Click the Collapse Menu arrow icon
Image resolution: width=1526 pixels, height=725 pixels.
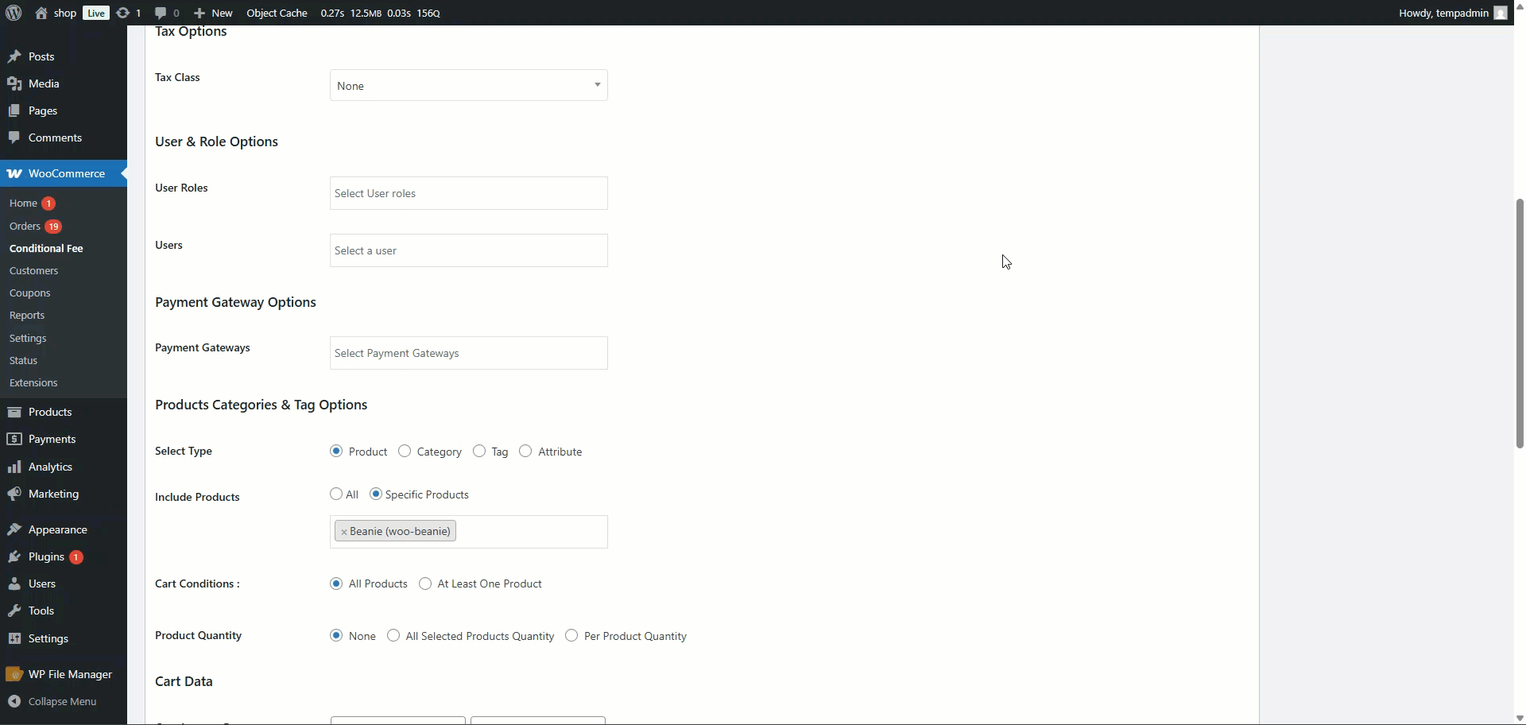[x=14, y=701]
